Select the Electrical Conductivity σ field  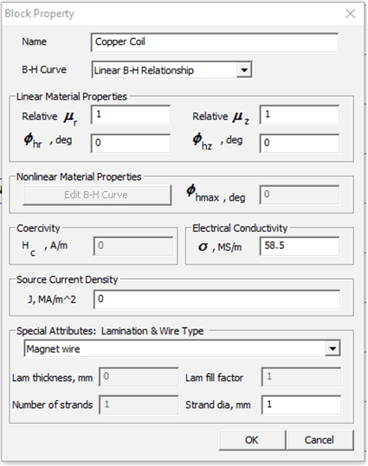pyautogui.click(x=300, y=246)
